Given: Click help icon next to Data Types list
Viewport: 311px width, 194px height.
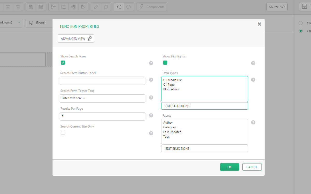Looking at the screenshot, I should point(253,80).
